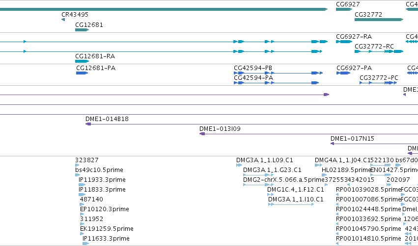Click the CG32772 gene bar
The image size is (418, 246).
(379, 20)
